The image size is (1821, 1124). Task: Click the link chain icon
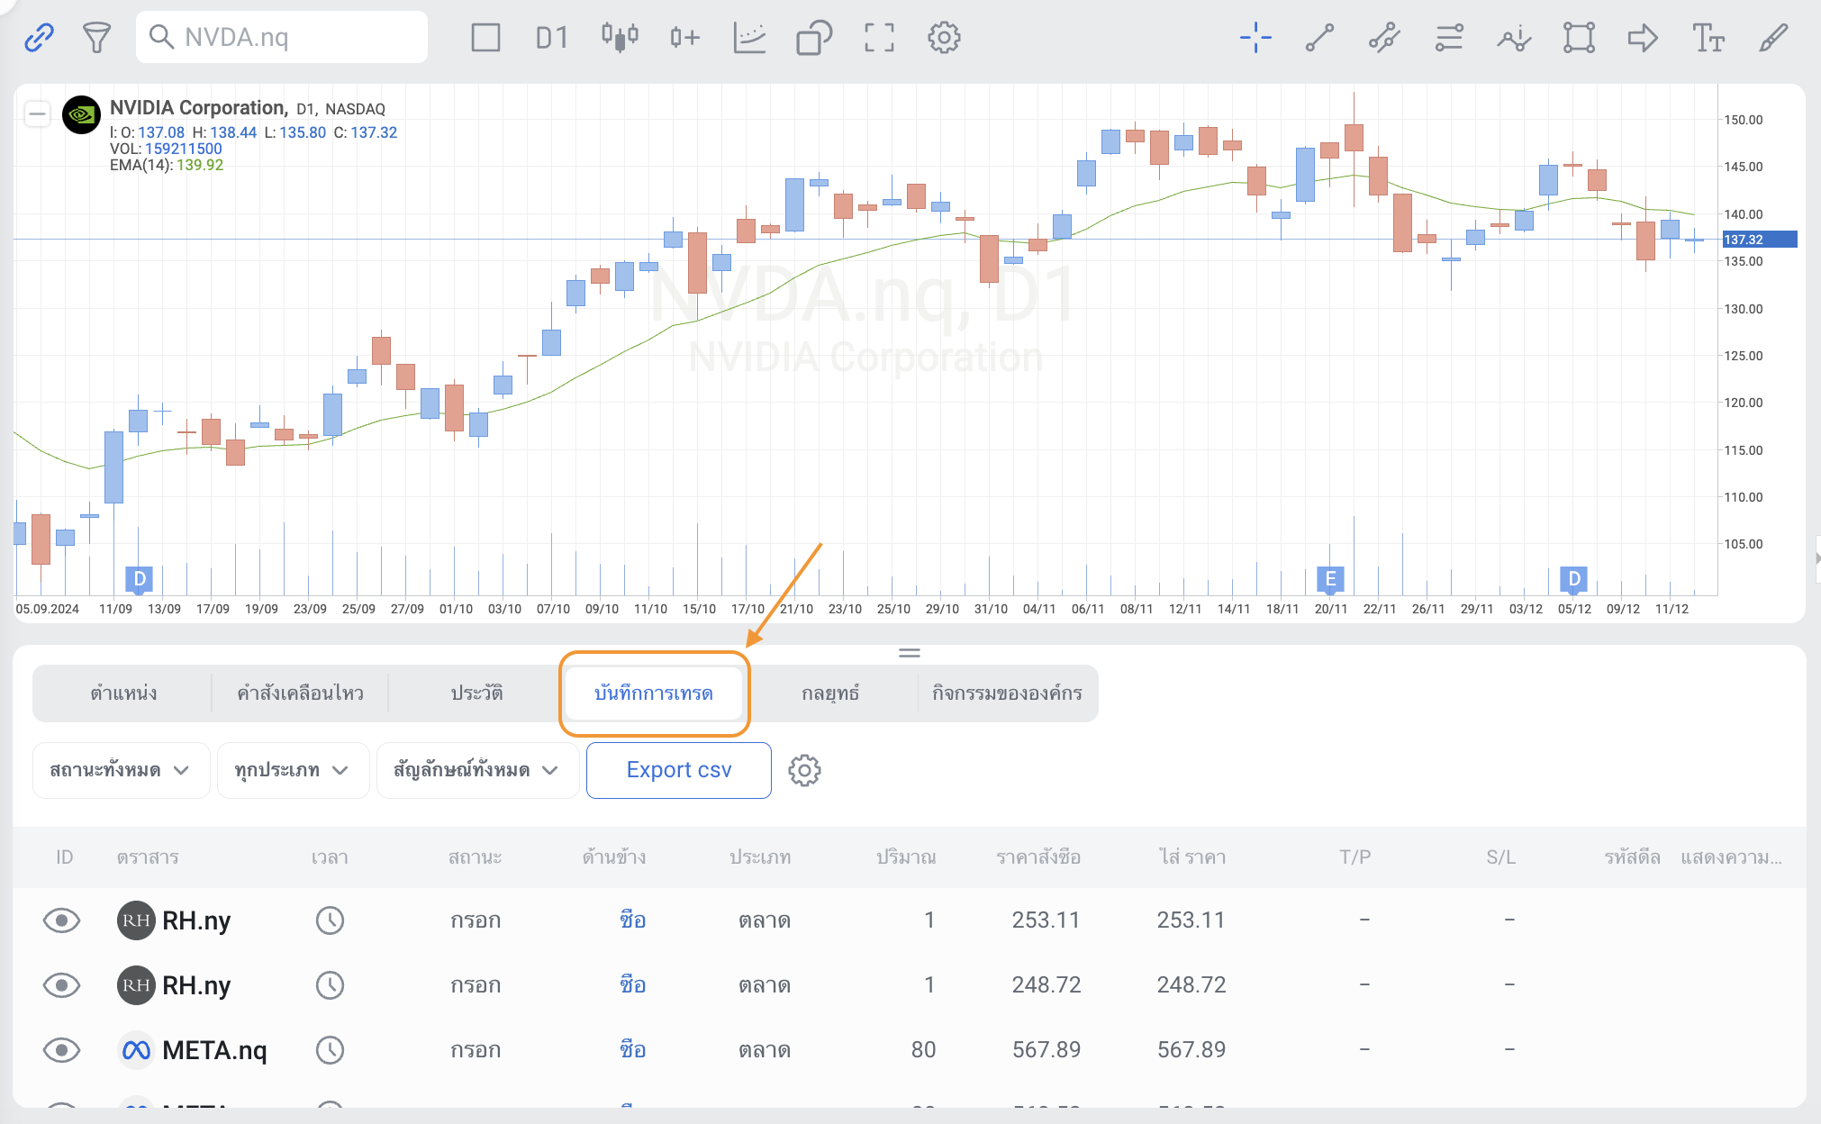pyautogui.click(x=39, y=38)
